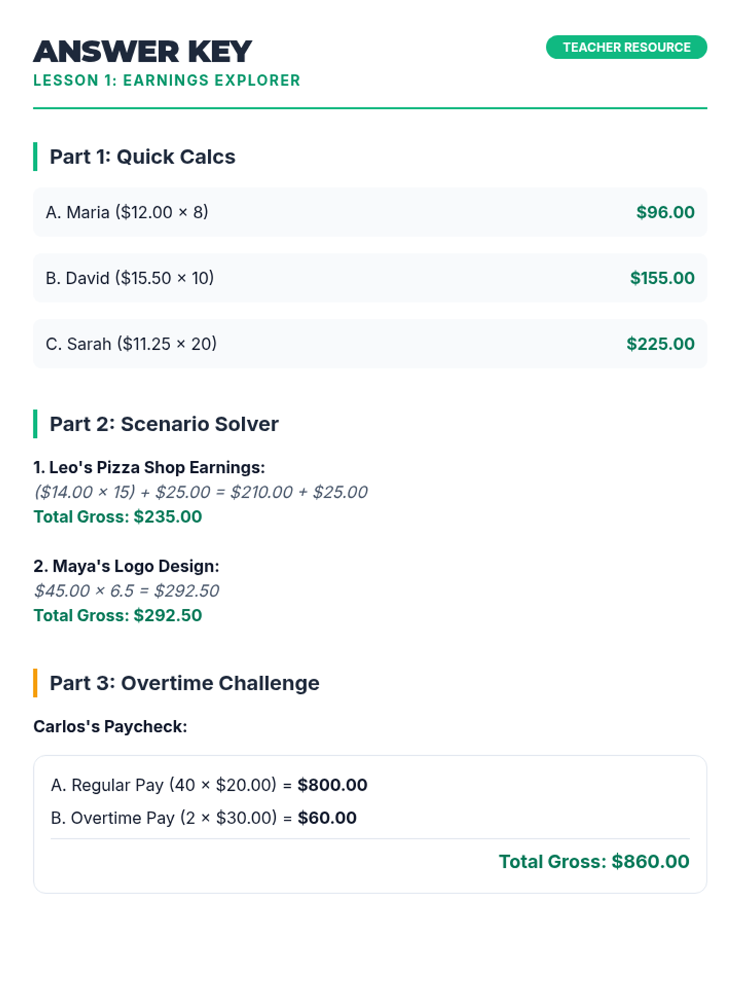Click the Part 3: Overtime Challenge heading
Viewport: 740px width, 987px height.
pyautogui.click(x=184, y=683)
